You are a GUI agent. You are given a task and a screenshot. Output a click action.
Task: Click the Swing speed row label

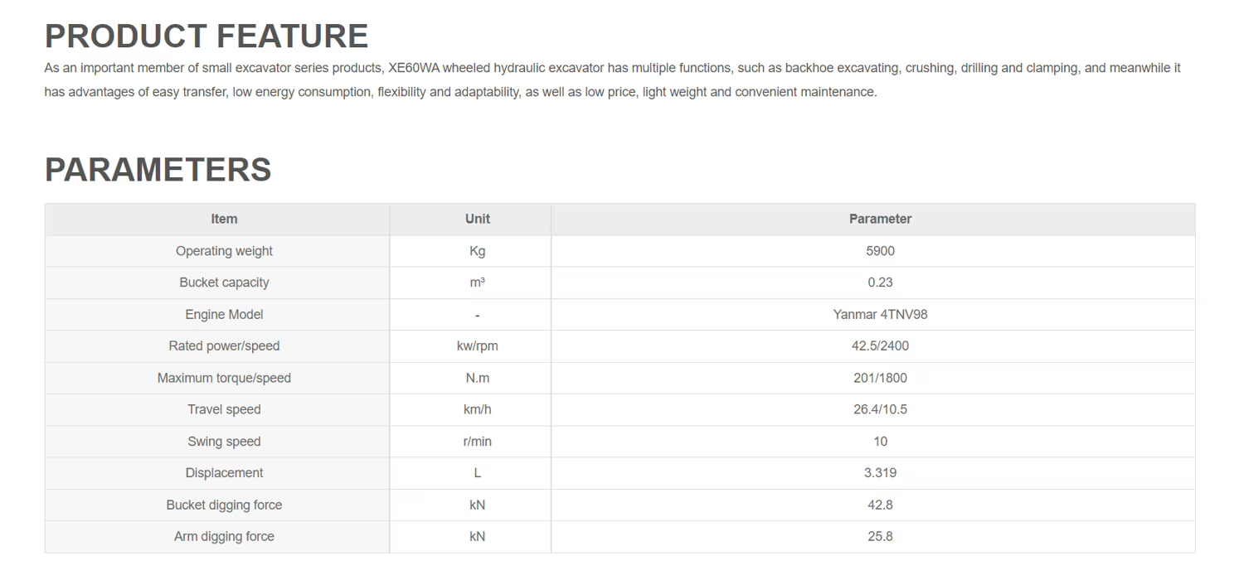pos(224,442)
